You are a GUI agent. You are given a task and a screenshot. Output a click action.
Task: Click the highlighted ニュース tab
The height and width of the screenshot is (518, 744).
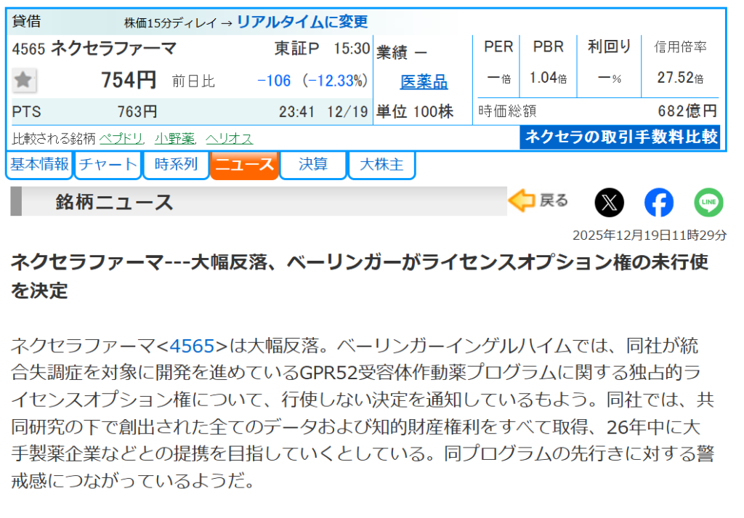244,165
